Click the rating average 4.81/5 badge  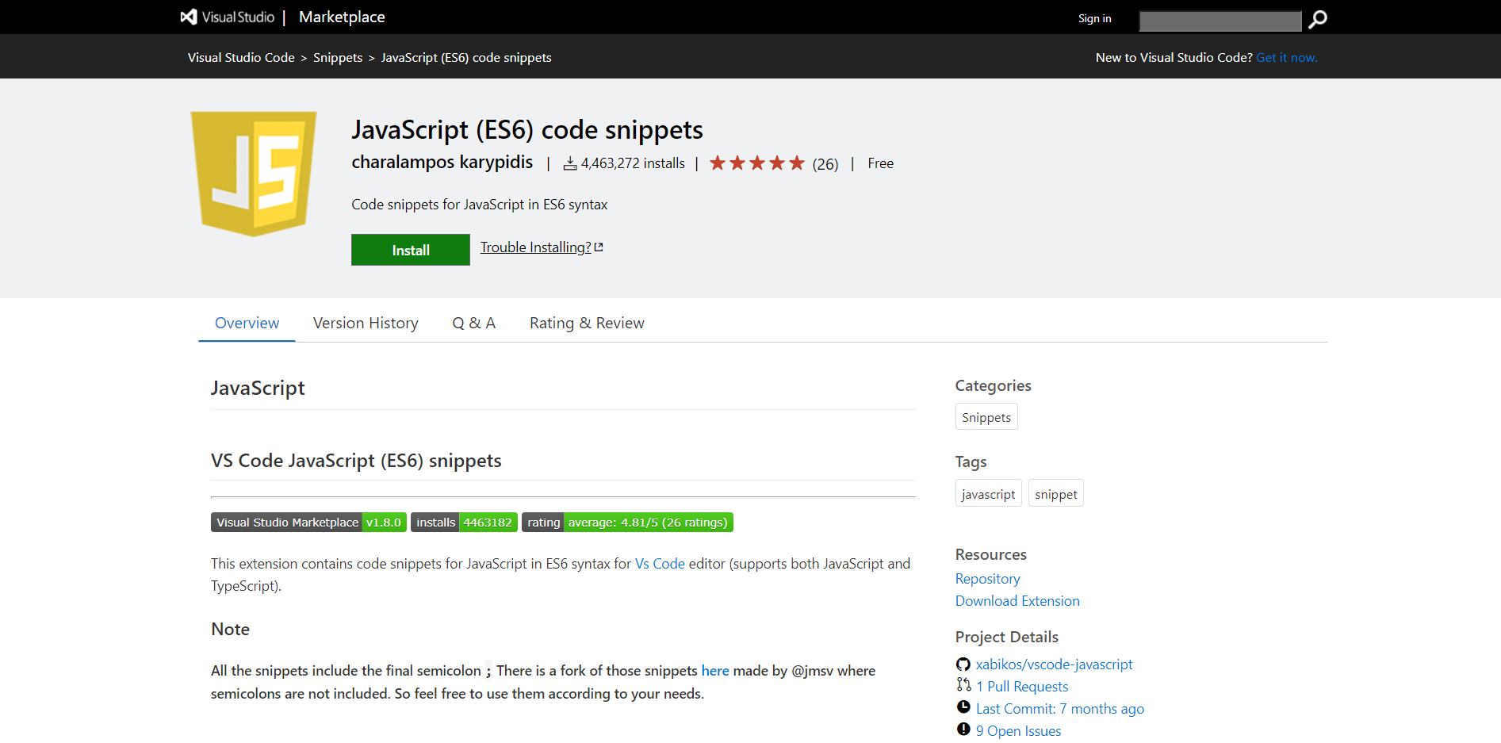(627, 523)
